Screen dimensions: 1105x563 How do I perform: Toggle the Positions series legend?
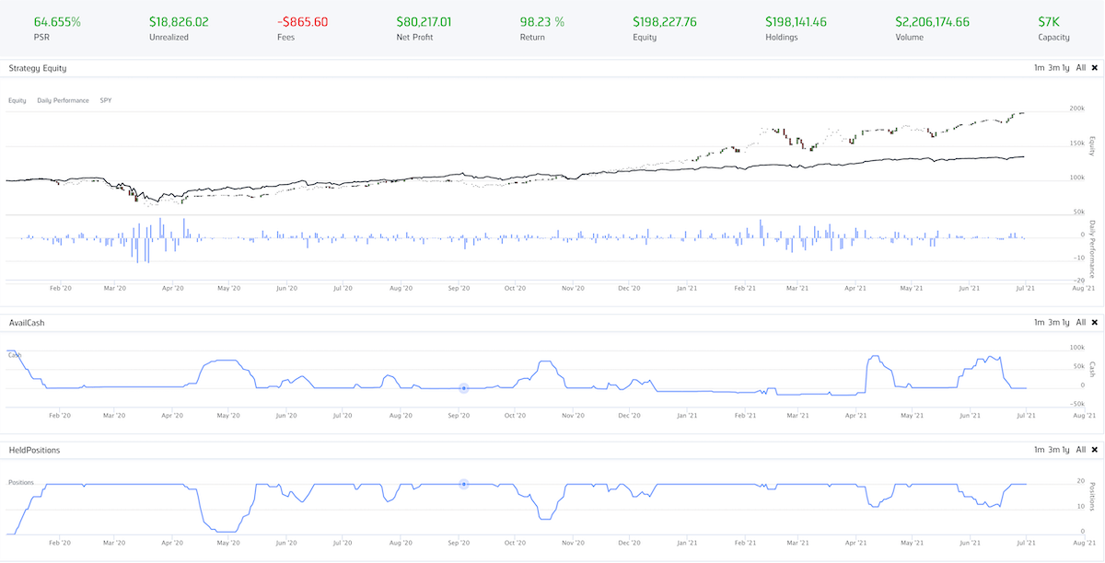coord(20,482)
